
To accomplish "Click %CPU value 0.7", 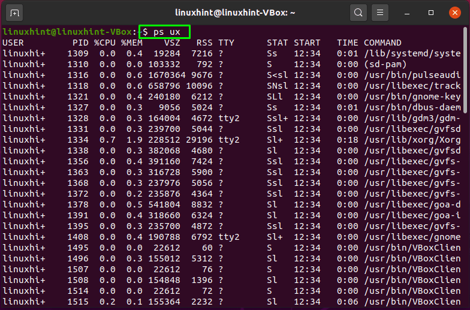I will [107, 140].
